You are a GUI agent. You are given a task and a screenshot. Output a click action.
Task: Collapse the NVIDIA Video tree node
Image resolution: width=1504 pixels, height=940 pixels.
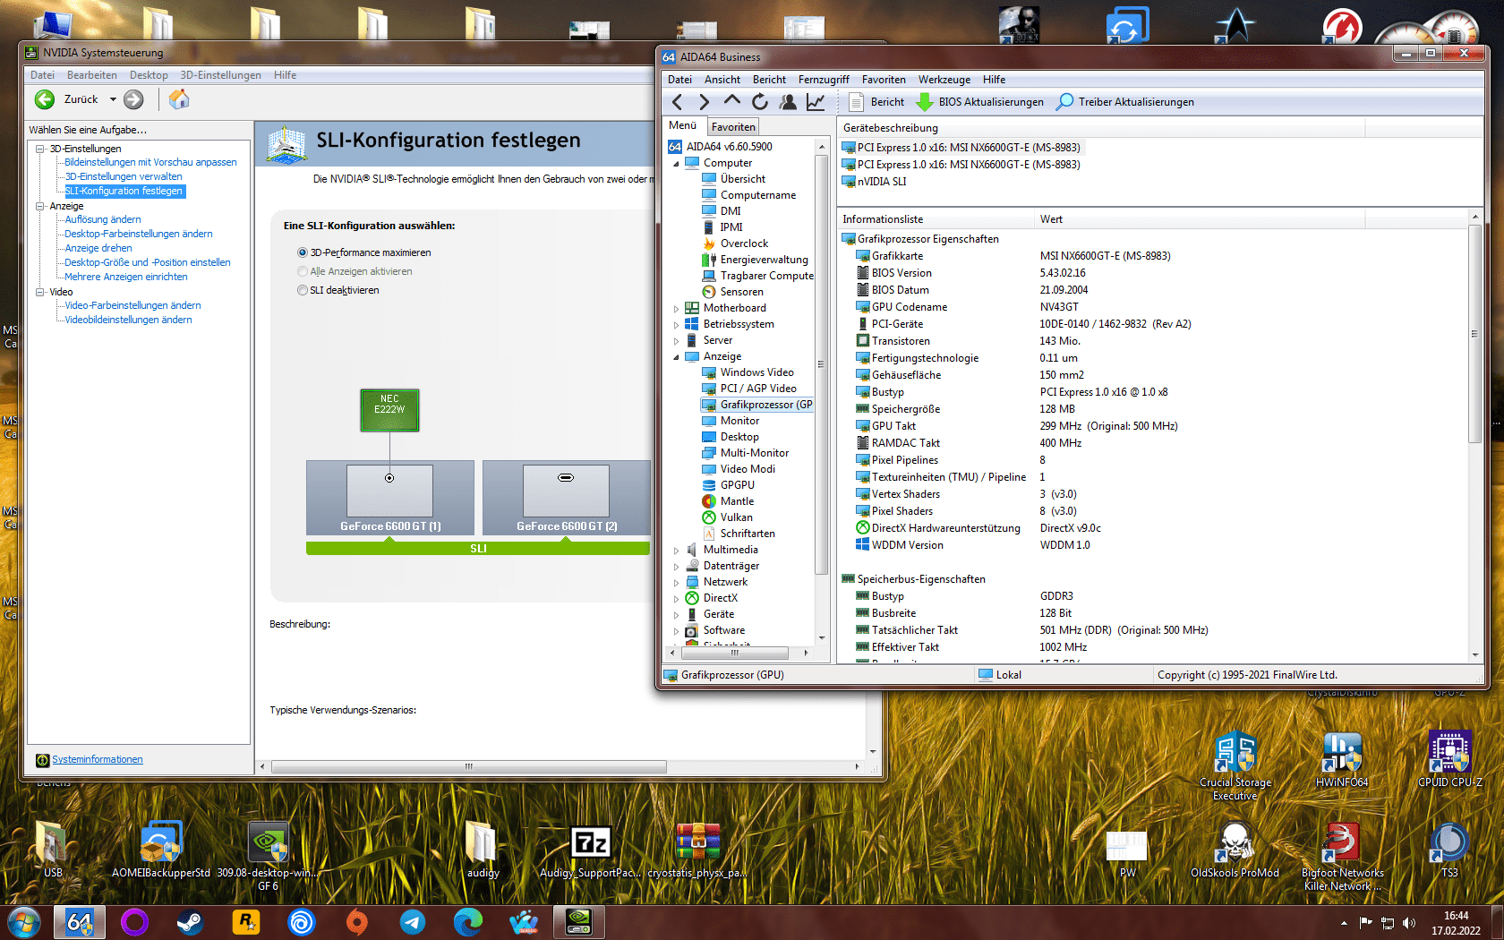tap(40, 292)
